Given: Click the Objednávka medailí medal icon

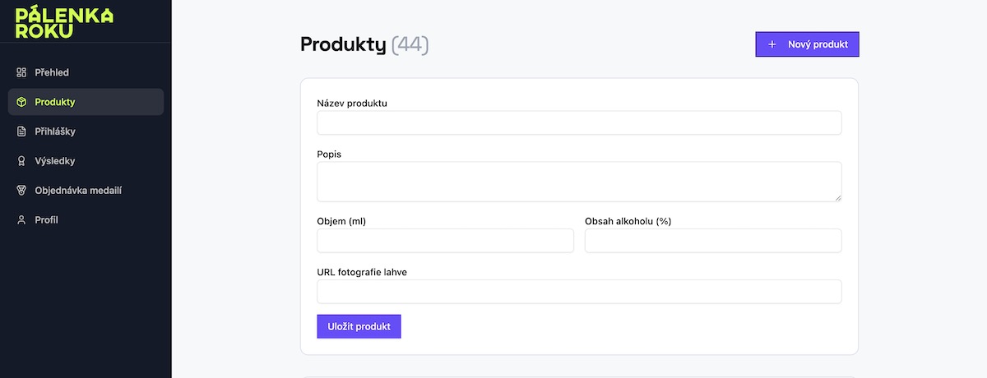Looking at the screenshot, I should 21,191.
